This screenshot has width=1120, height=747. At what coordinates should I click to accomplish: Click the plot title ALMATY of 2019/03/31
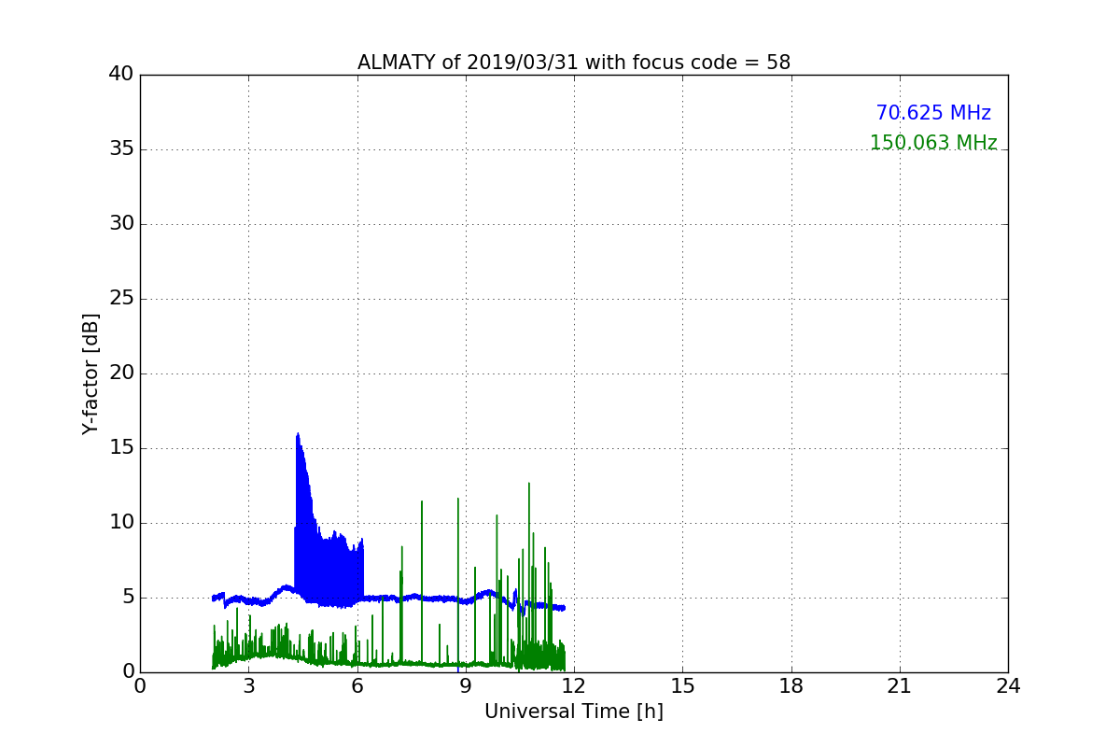(573, 63)
